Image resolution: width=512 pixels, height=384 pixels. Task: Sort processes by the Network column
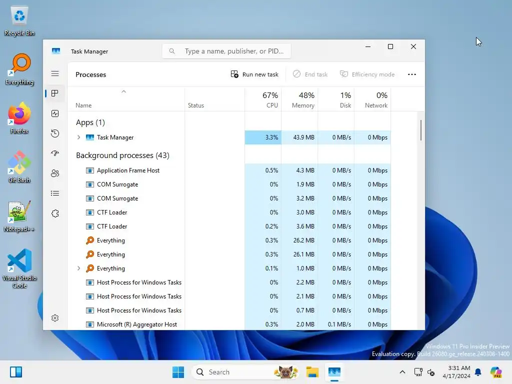click(372, 100)
